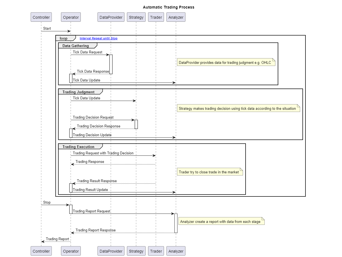
Task: Click the DataProvider participant box
Action: [x=111, y=17]
